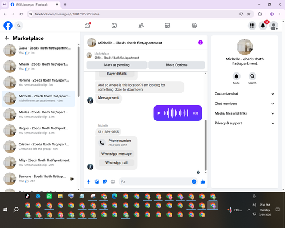Click the WhatsApp message button
Image resolution: width=285 pixels, height=228 pixels.
pos(116,154)
